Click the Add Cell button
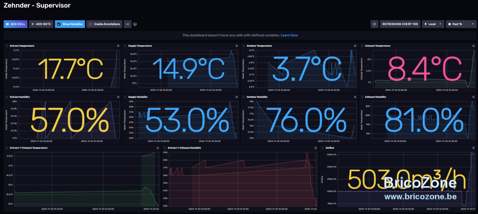The height and width of the screenshot is (214, 478). pos(16,24)
